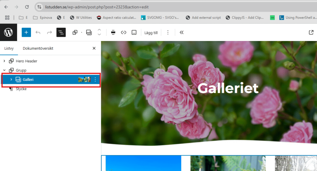Click the add caption icon
The height and width of the screenshot is (171, 317).
(x=134, y=32)
